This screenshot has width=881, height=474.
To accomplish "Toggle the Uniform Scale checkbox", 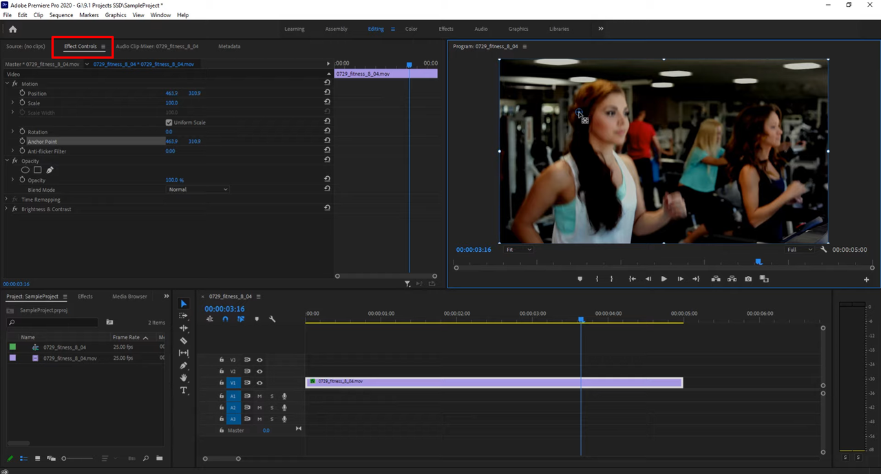I will (169, 122).
